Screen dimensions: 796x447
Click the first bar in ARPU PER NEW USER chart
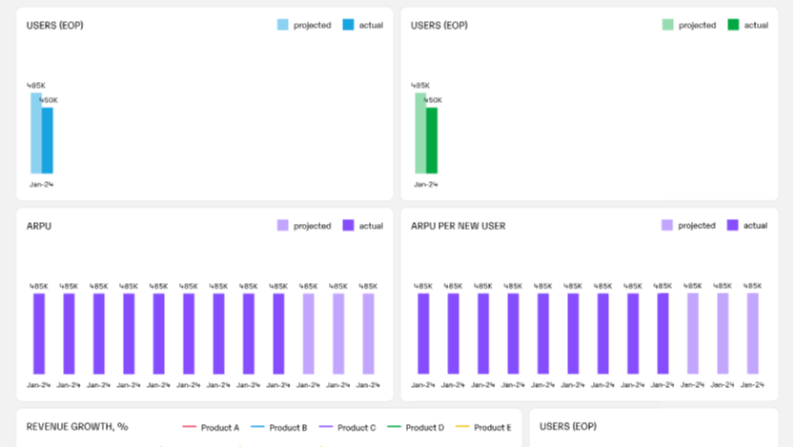[x=423, y=334]
